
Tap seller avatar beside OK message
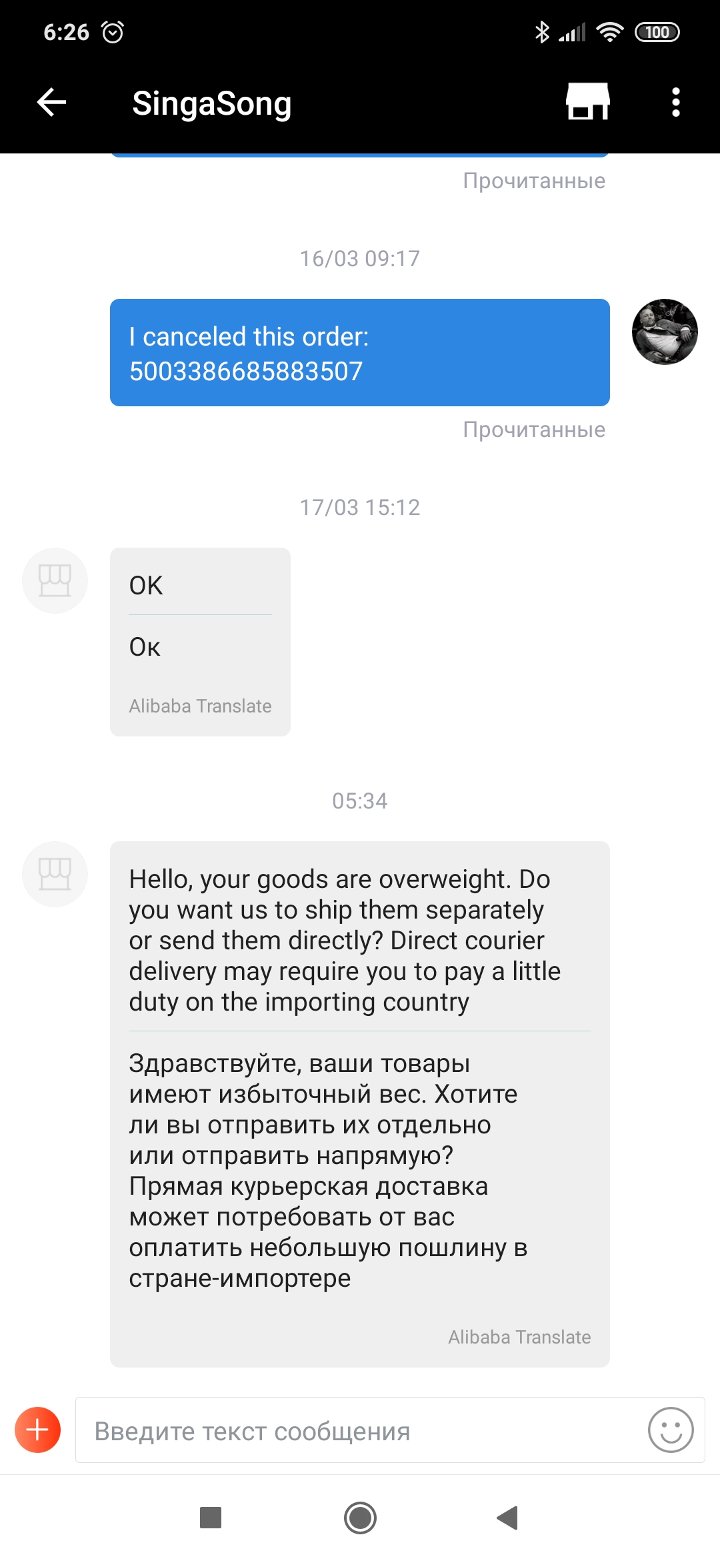point(55,580)
